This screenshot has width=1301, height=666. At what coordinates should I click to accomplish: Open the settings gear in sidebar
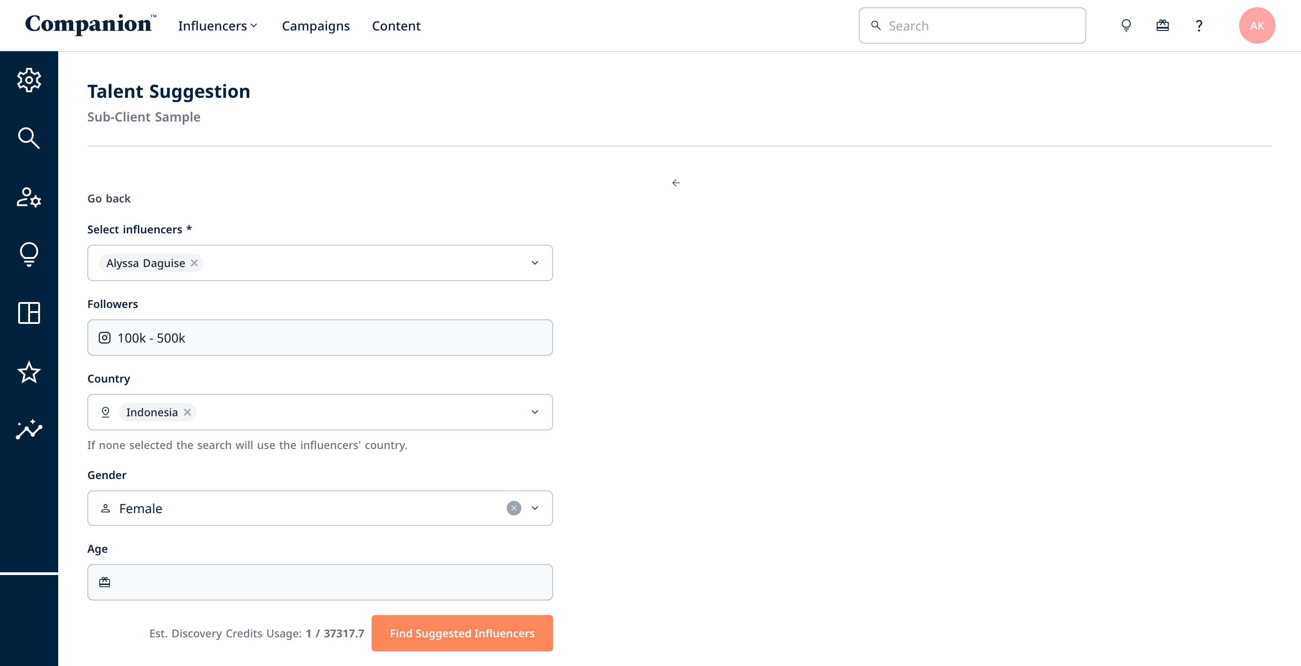pos(29,80)
